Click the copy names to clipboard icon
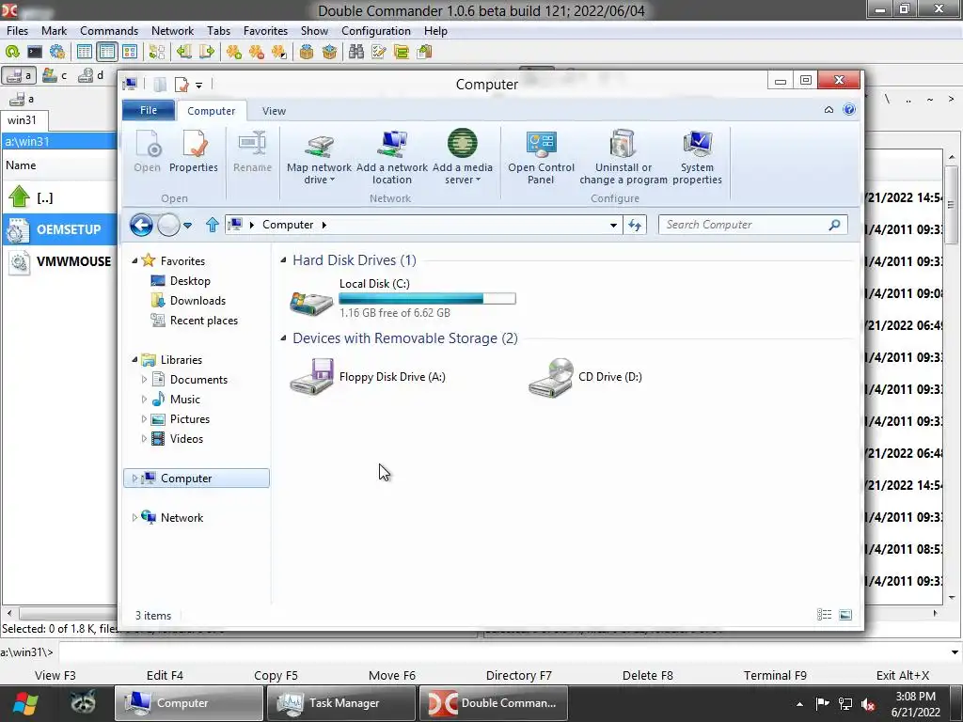 point(424,52)
